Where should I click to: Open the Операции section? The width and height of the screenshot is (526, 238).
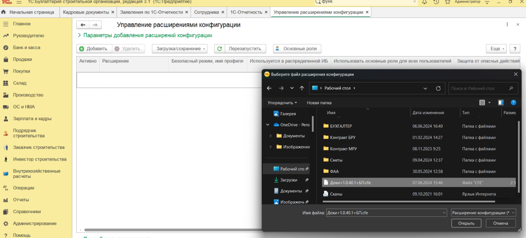pyautogui.click(x=24, y=188)
